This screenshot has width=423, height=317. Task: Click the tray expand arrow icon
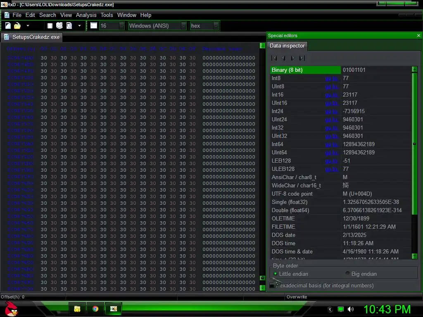point(330,310)
